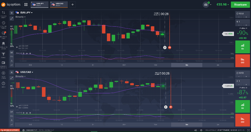Select 30d timeframe on EUR/JPY chart

pos(30,65)
